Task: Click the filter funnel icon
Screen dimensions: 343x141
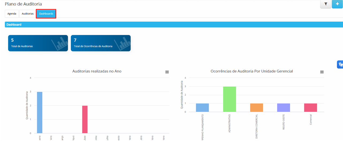Action: click(x=326, y=4)
